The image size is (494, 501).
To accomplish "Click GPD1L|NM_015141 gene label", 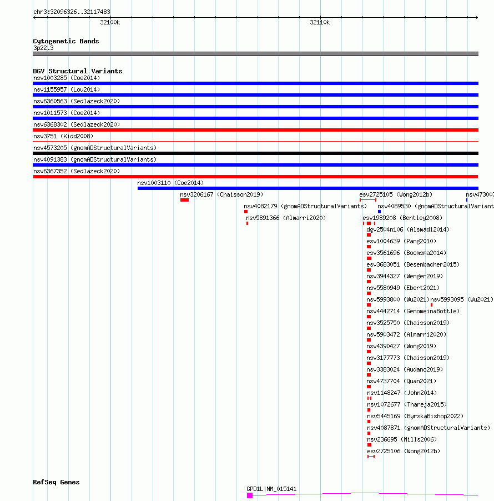I will point(271,489).
